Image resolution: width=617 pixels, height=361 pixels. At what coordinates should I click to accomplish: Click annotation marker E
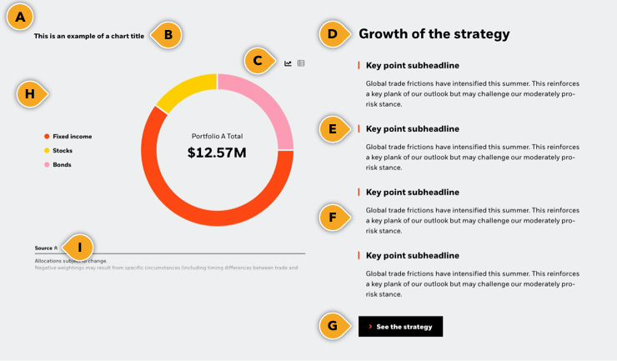coord(333,129)
